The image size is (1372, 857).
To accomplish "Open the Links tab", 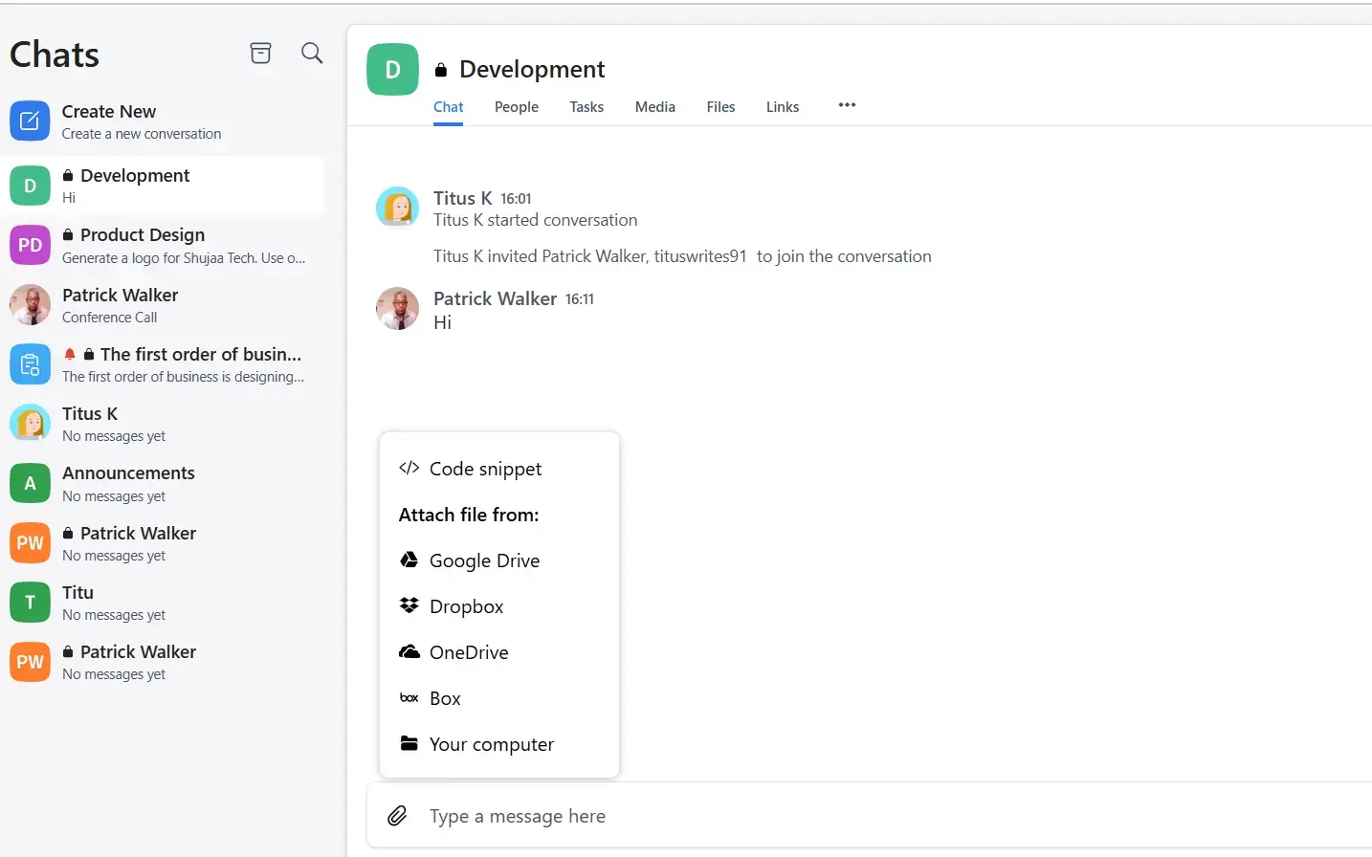I will coord(782,107).
